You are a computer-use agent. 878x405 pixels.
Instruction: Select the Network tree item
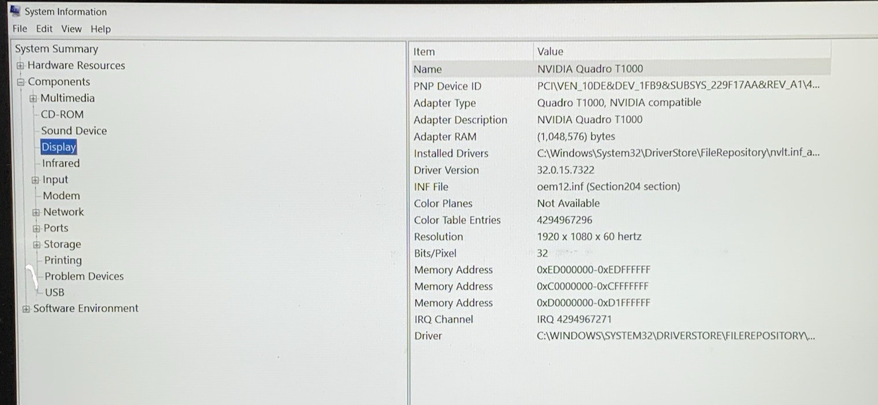point(64,212)
